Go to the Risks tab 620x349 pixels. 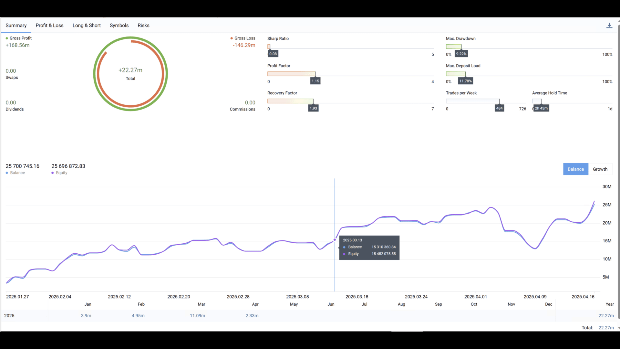click(143, 26)
